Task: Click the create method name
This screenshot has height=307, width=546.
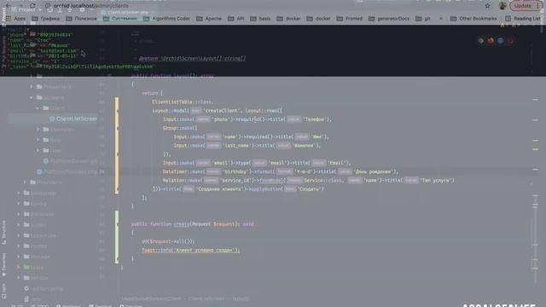Action: [x=182, y=223]
